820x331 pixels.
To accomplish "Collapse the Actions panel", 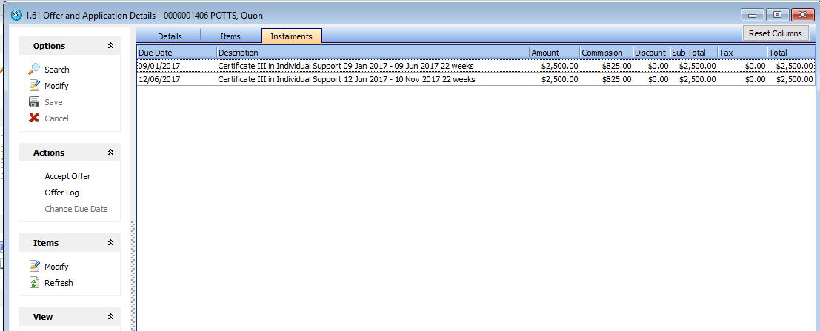I will tap(110, 153).
